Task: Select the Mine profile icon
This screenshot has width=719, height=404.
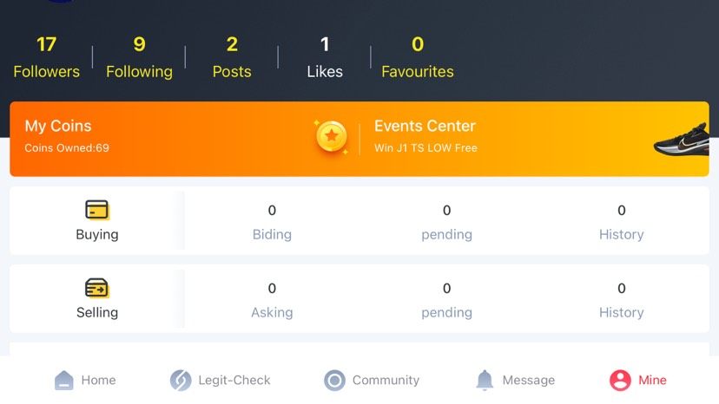Action: 620,380
